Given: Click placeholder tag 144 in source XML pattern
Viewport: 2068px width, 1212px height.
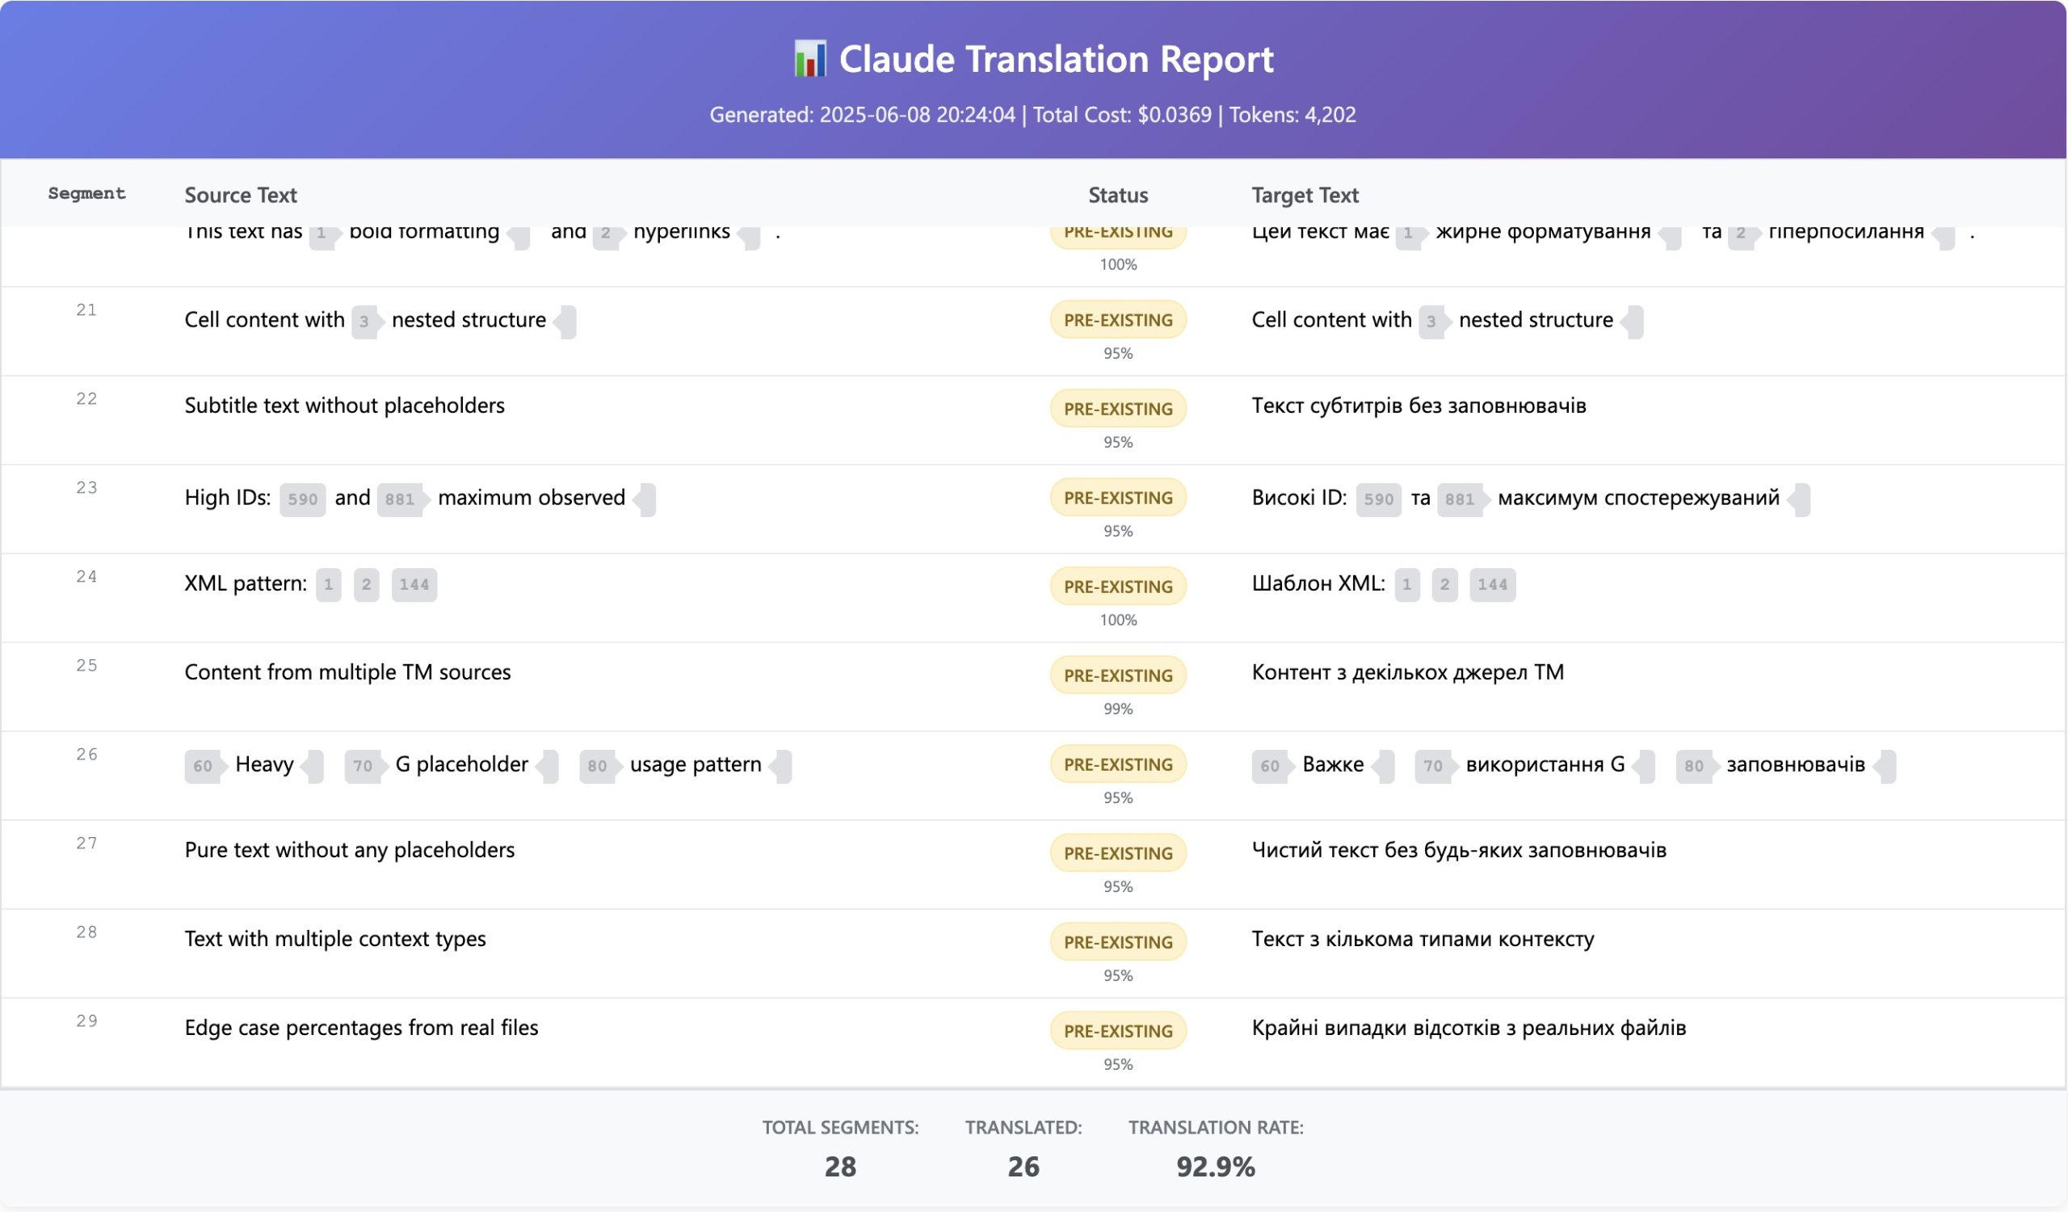Looking at the screenshot, I should coord(414,584).
